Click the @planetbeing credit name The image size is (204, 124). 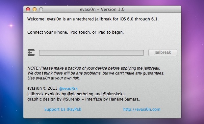click(80, 94)
